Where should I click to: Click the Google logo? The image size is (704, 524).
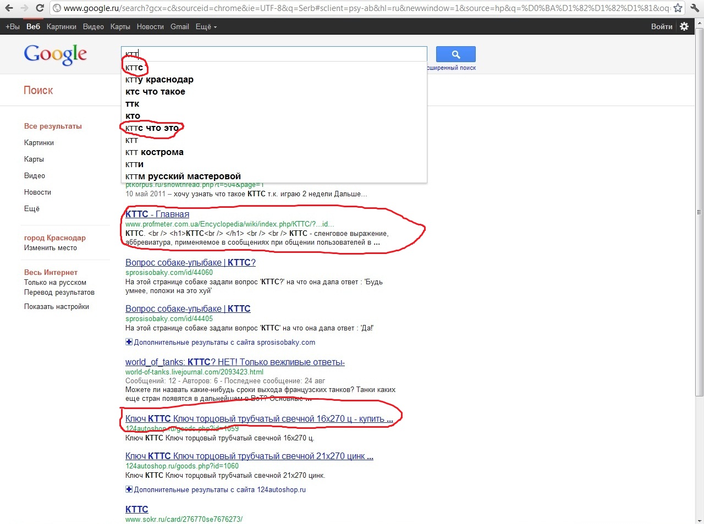pos(55,54)
